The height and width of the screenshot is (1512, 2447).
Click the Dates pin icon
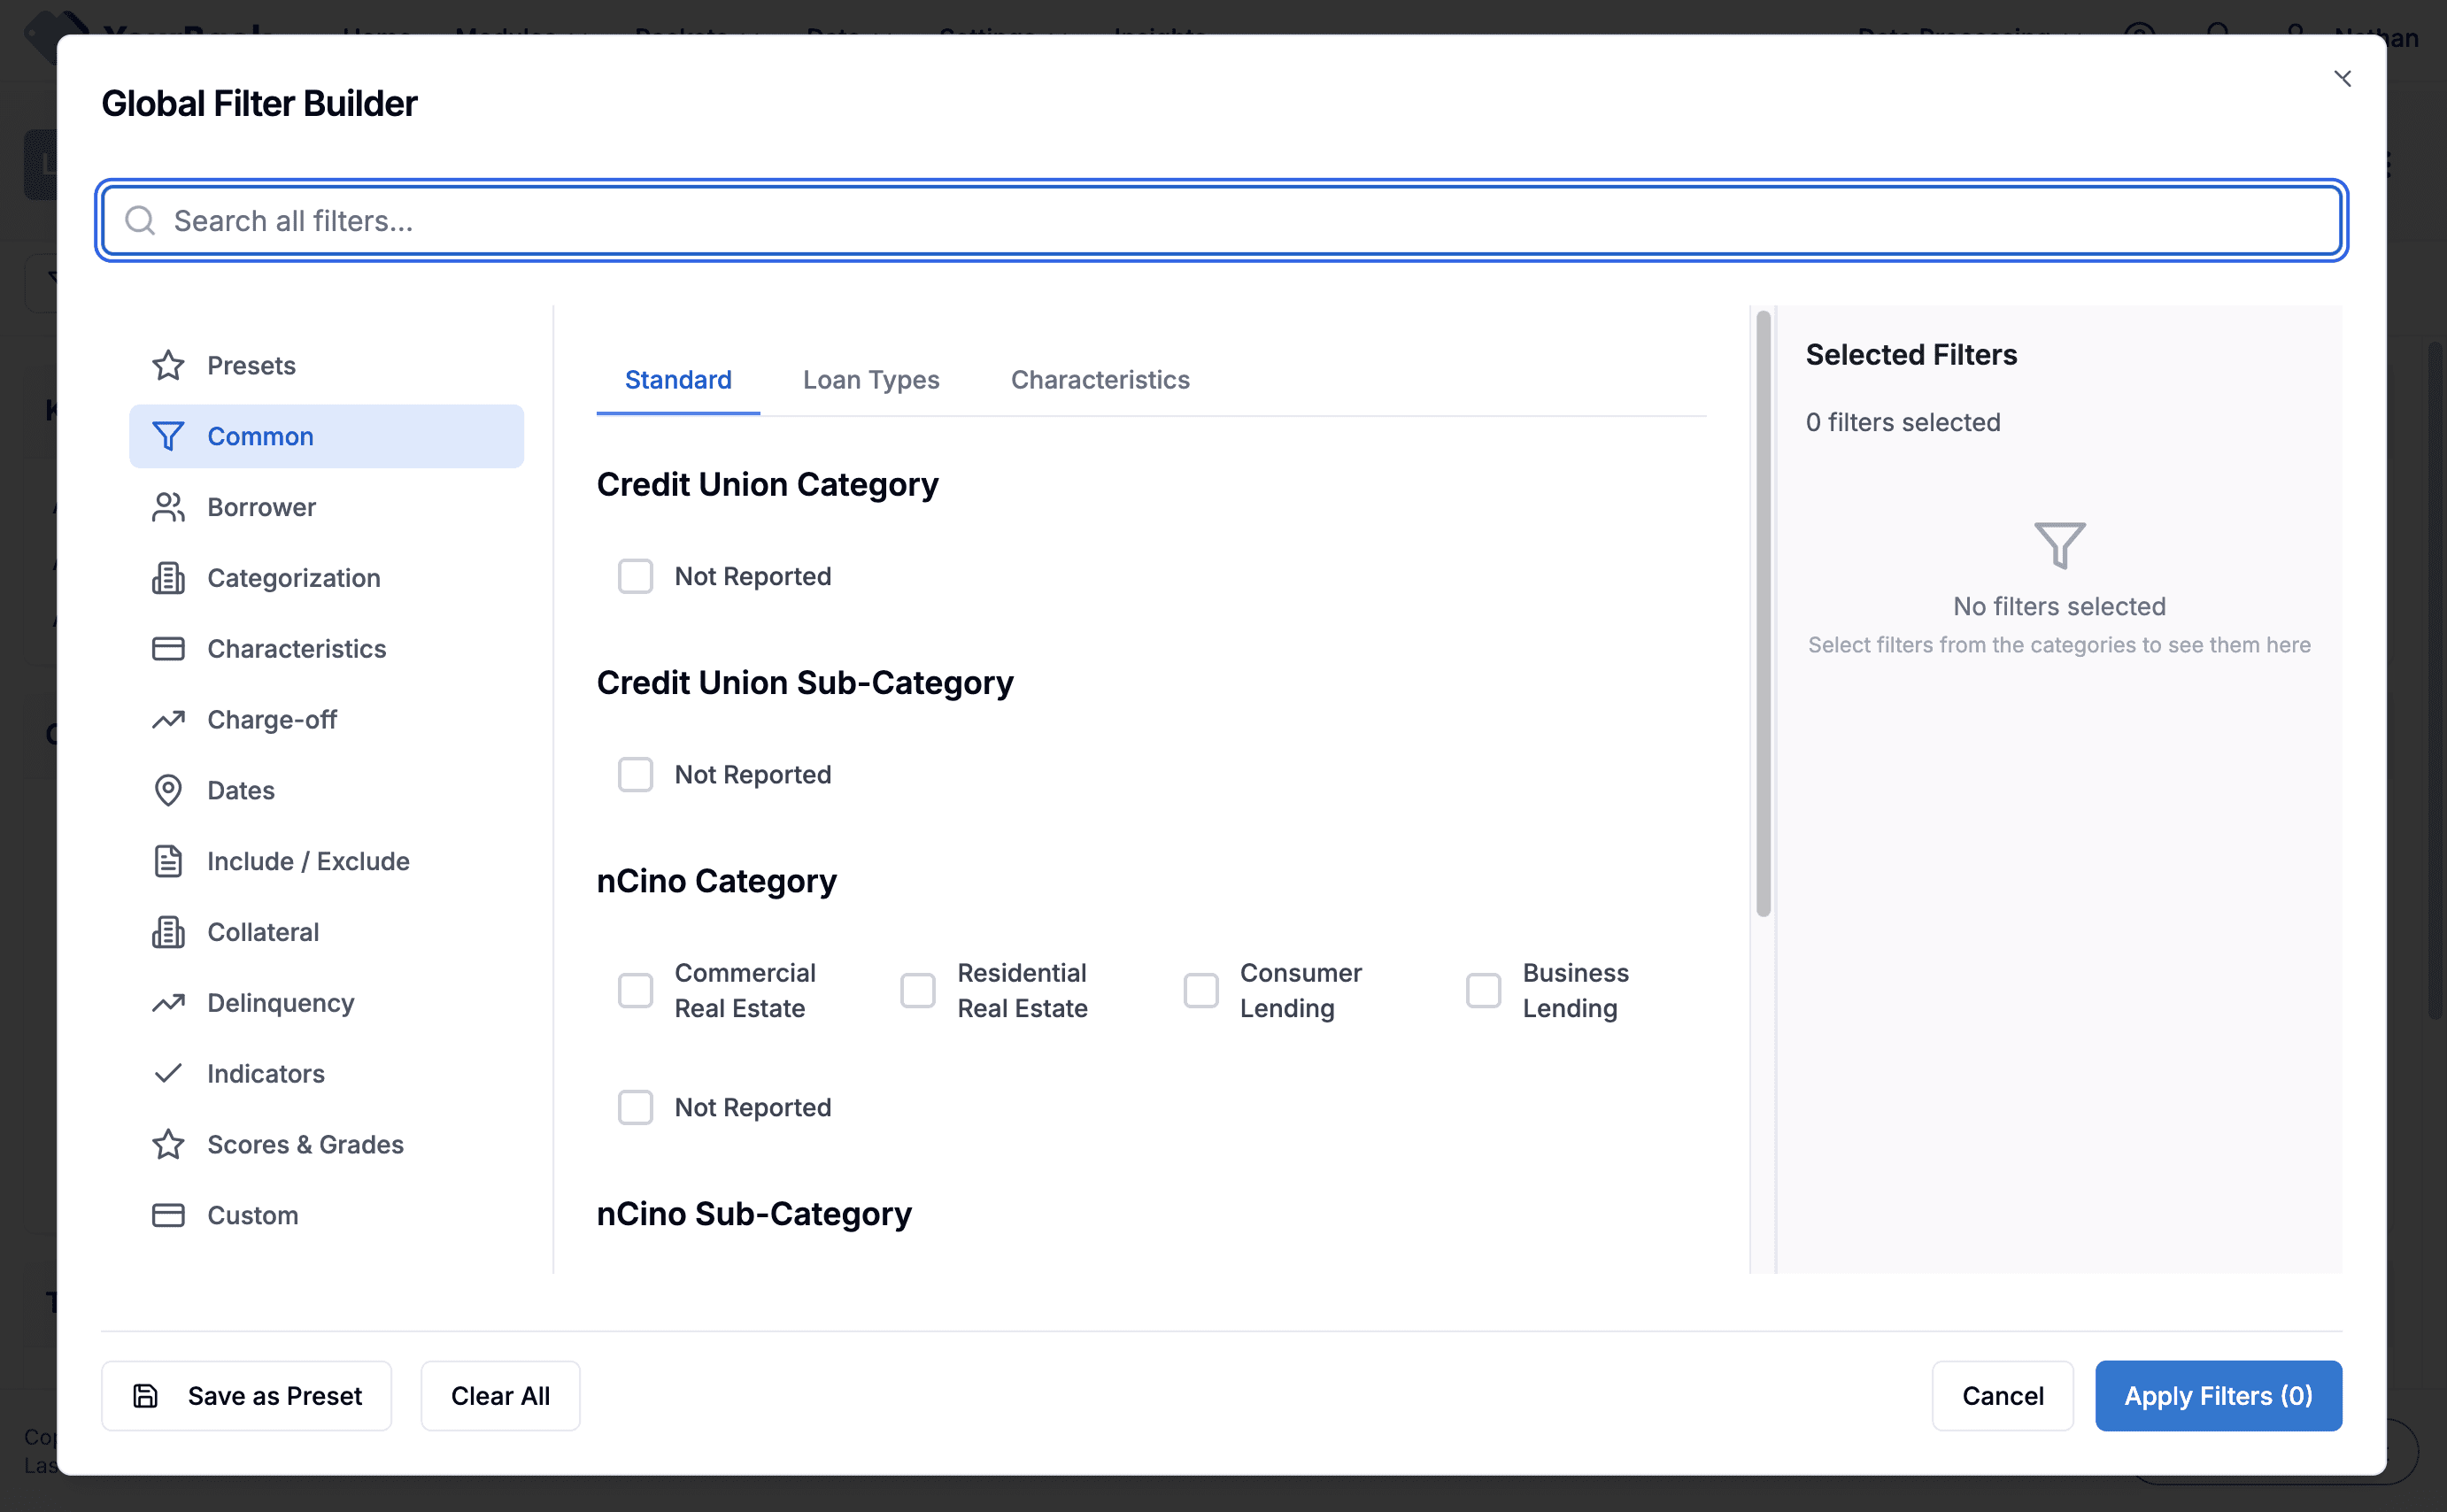click(168, 790)
